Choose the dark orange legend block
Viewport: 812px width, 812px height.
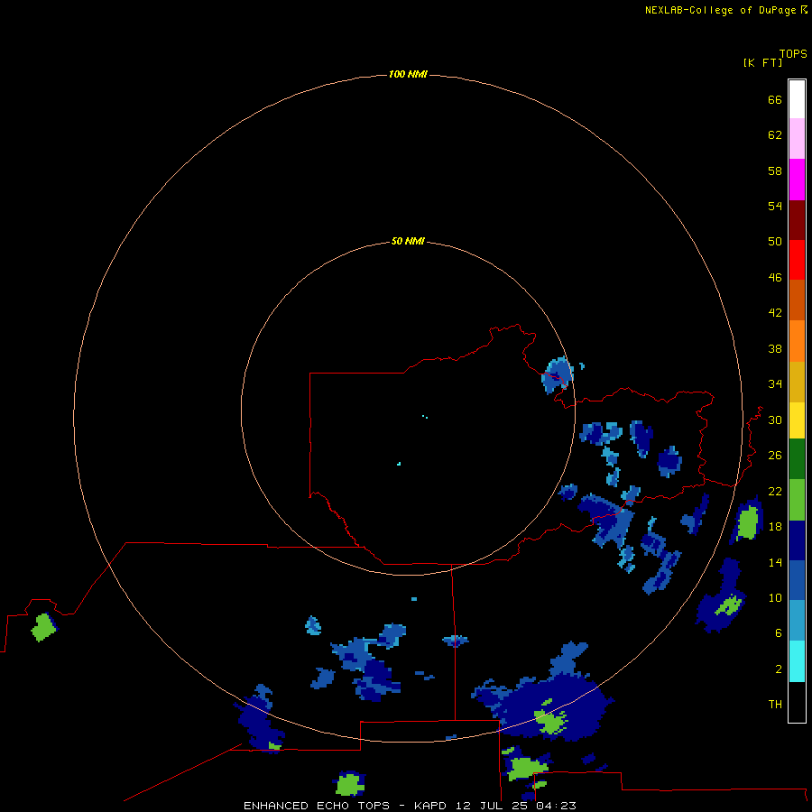pos(797,300)
